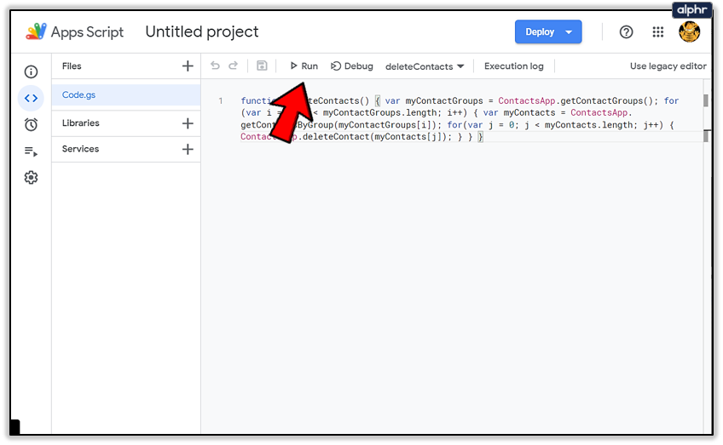This screenshot has width=723, height=445.
Task: Open Project Settings gear icon
Action: [x=31, y=177]
